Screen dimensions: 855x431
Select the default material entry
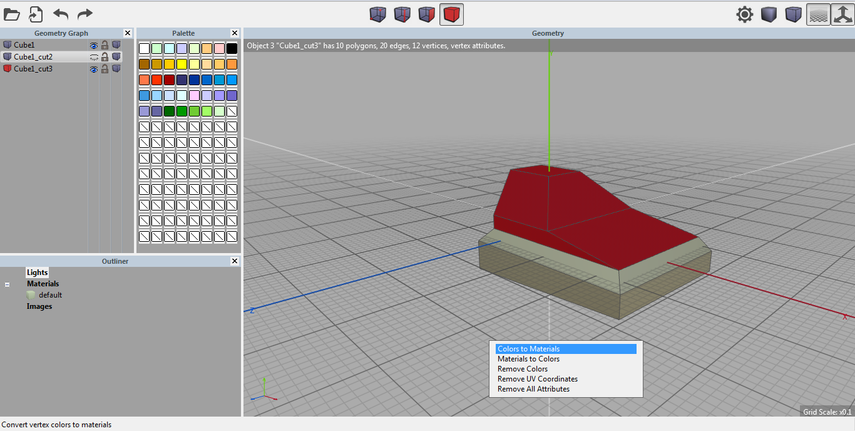click(x=50, y=295)
